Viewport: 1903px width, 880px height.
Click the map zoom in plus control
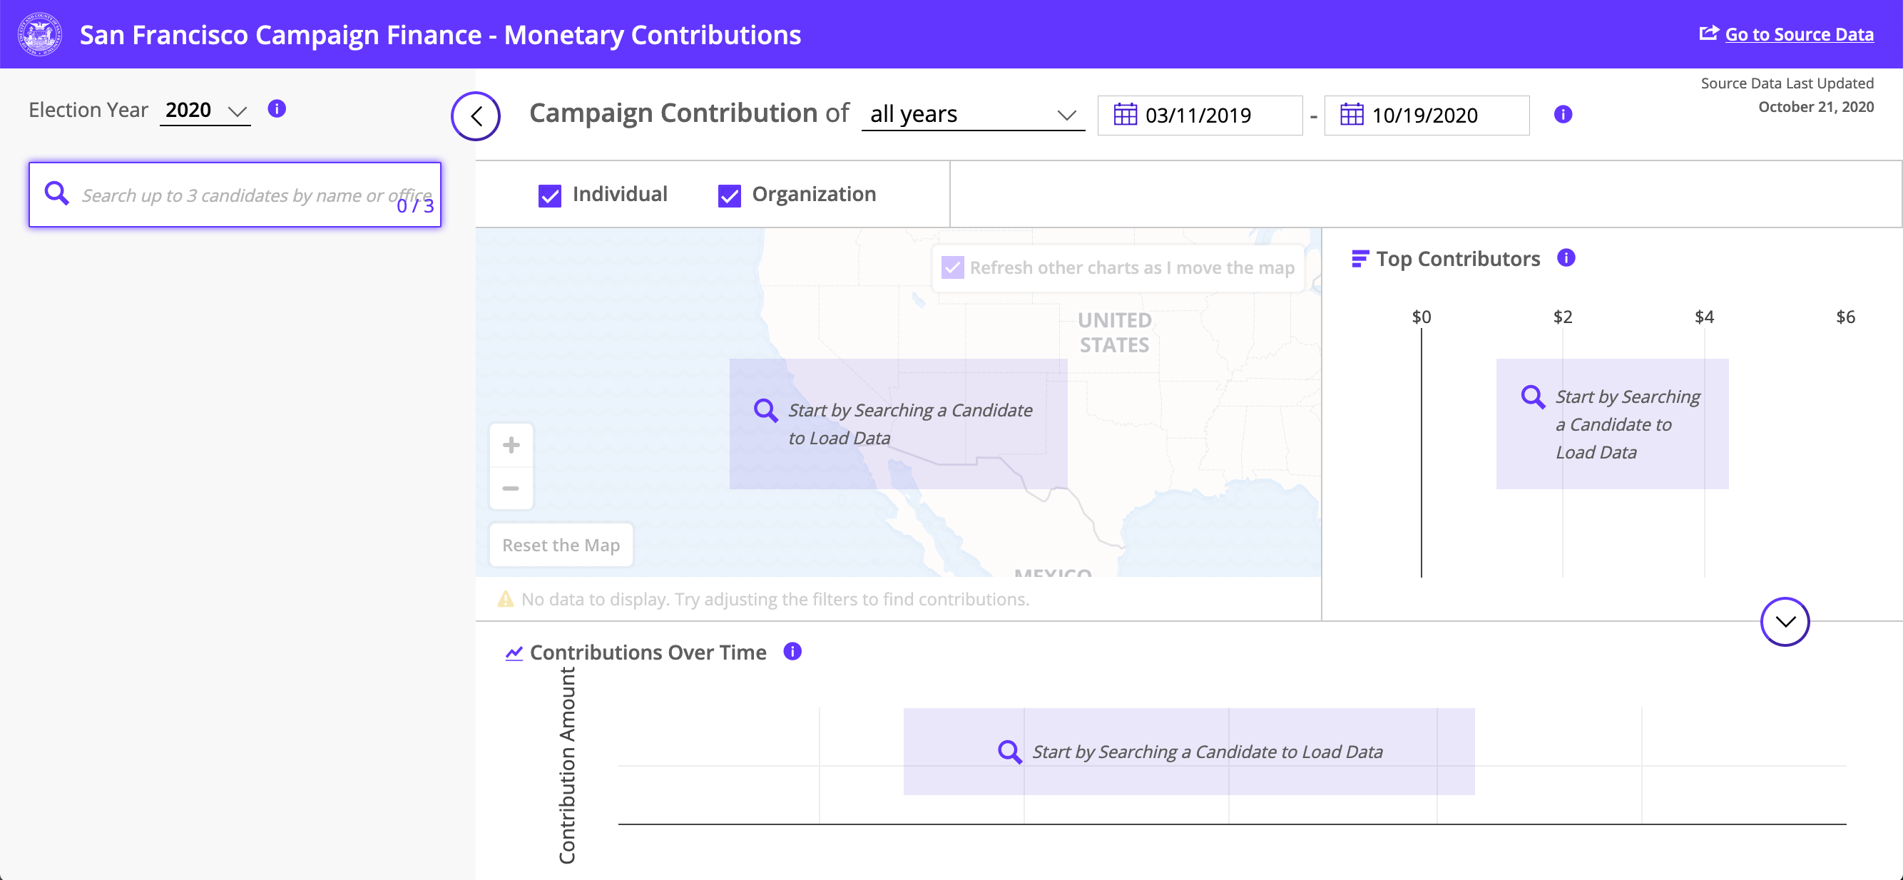pos(511,444)
